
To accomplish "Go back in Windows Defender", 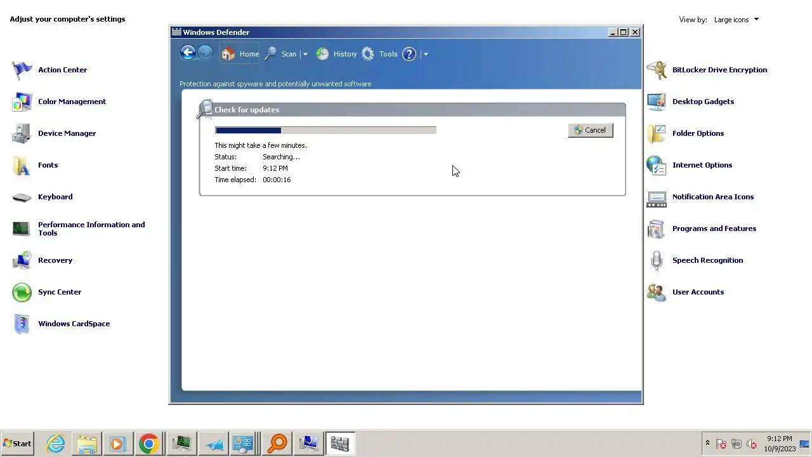I will [x=187, y=53].
